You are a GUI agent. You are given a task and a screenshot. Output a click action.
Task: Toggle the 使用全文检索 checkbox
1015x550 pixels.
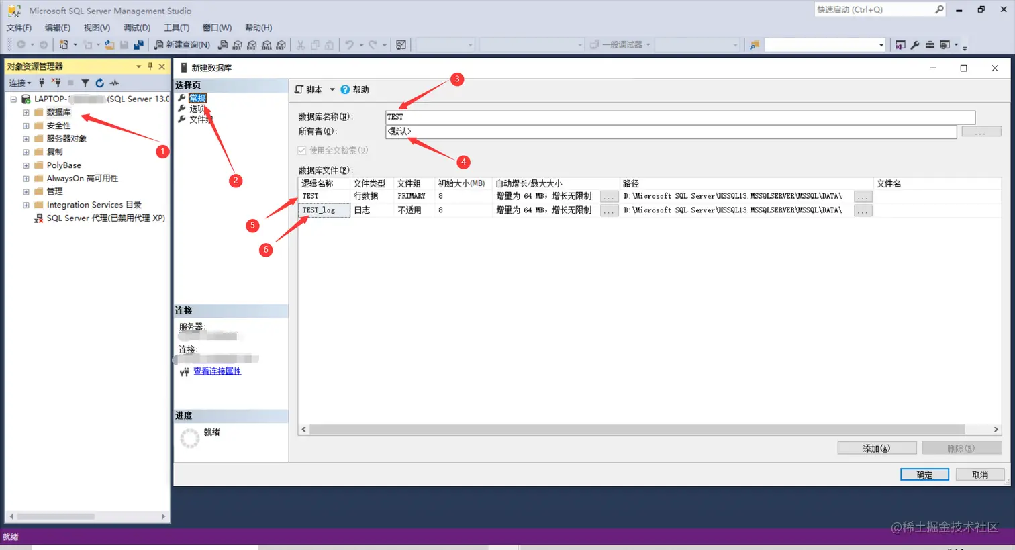click(302, 150)
